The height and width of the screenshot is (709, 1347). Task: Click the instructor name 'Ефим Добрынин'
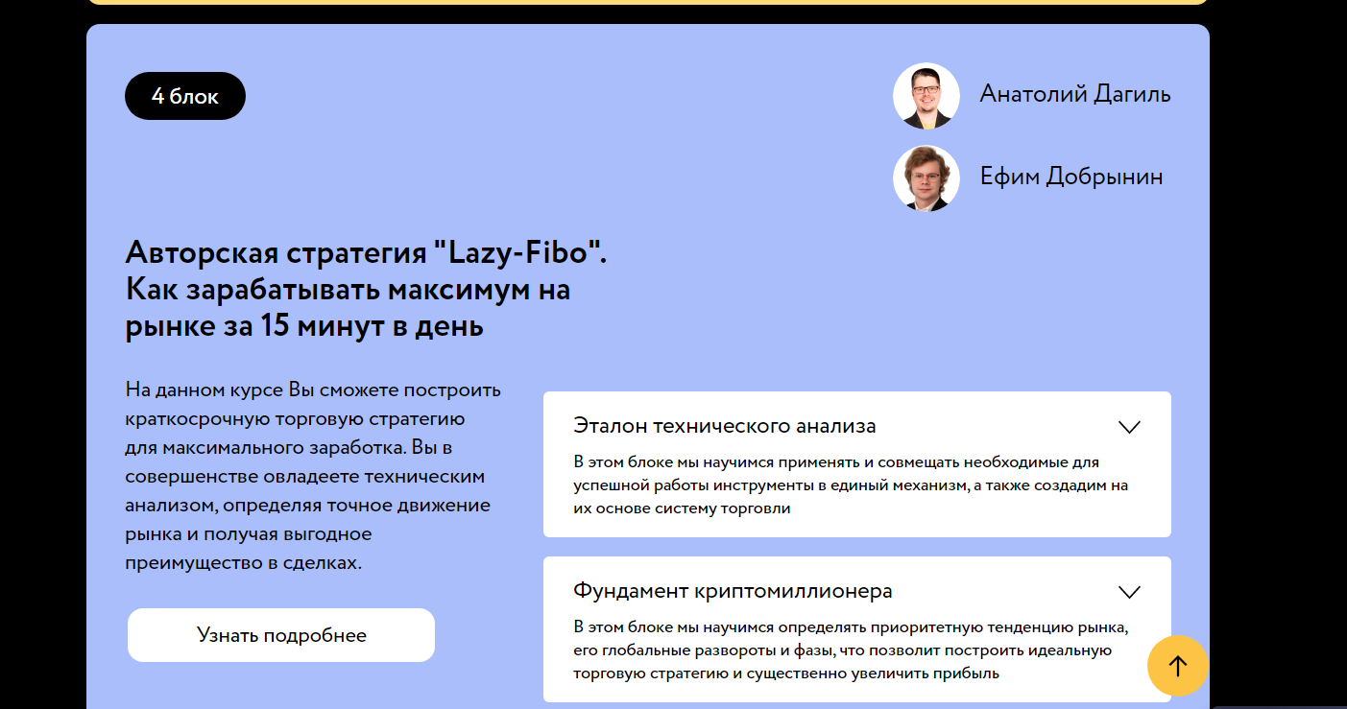click(1071, 177)
